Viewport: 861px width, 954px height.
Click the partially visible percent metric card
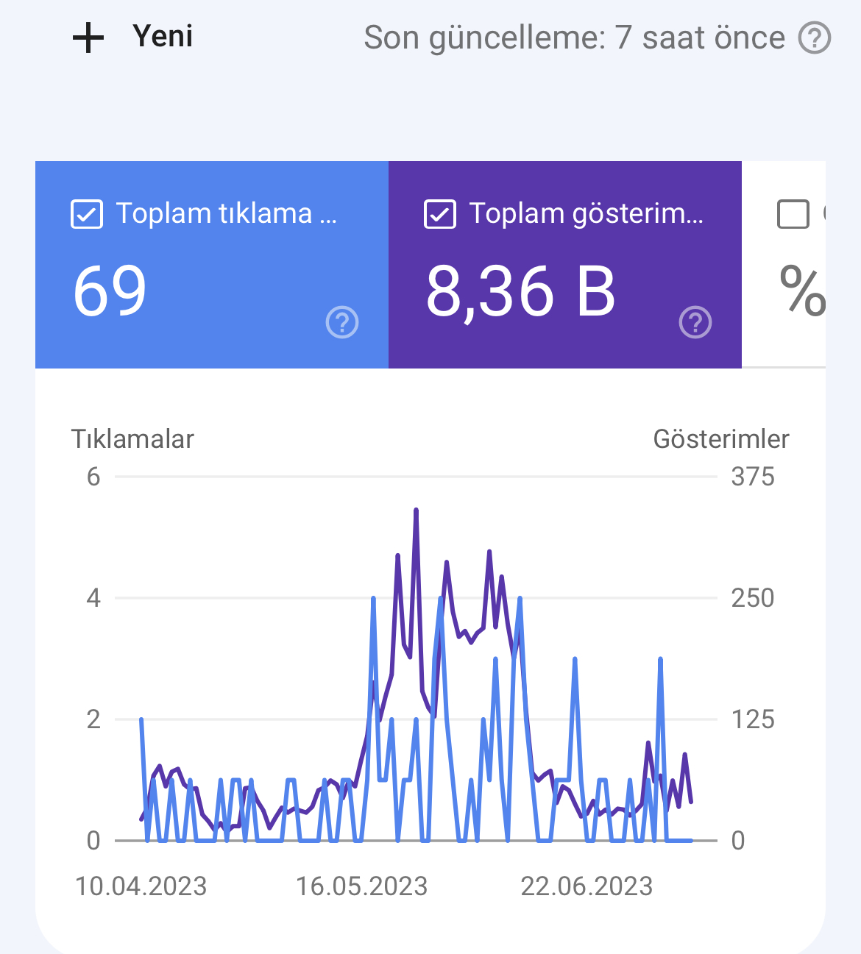784,265
